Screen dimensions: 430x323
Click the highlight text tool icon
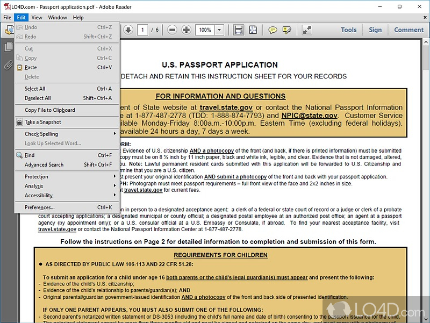287,30
